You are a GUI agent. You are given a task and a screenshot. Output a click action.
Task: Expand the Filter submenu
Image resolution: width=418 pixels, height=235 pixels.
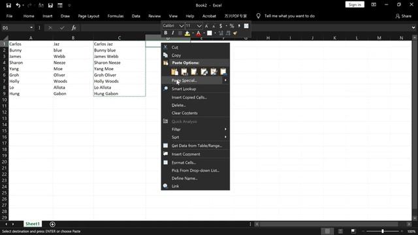(x=195, y=129)
